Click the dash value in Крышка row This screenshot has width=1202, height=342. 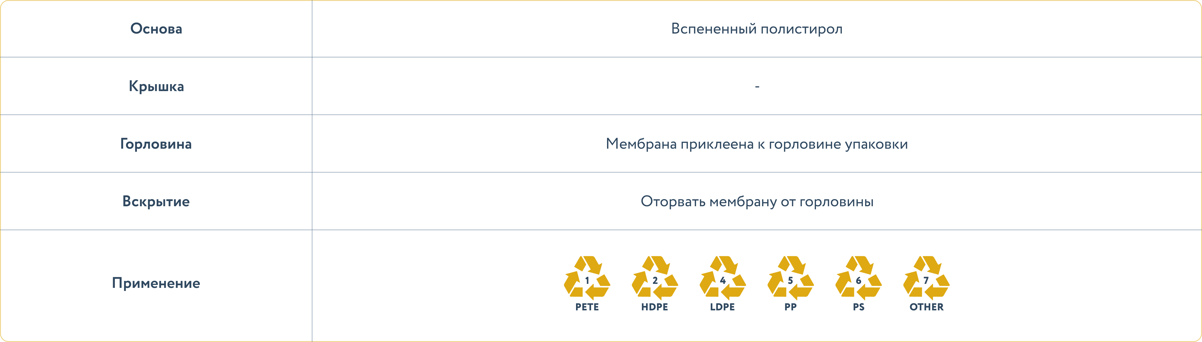[x=757, y=87]
